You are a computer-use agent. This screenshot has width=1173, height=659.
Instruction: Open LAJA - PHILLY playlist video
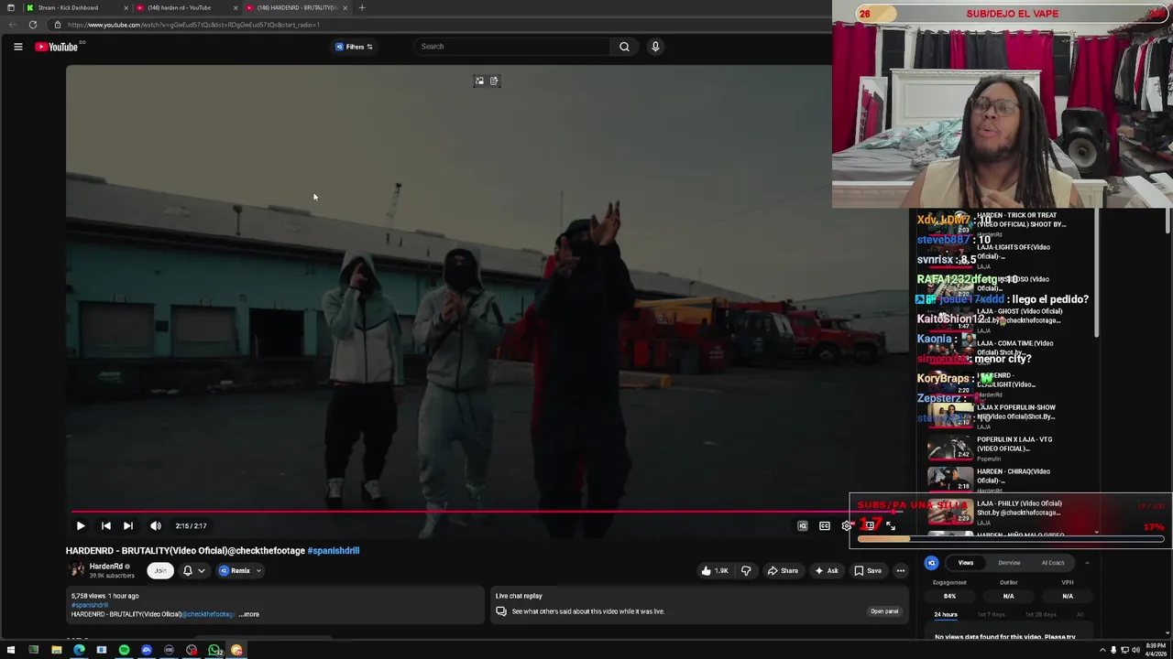(x=1010, y=512)
